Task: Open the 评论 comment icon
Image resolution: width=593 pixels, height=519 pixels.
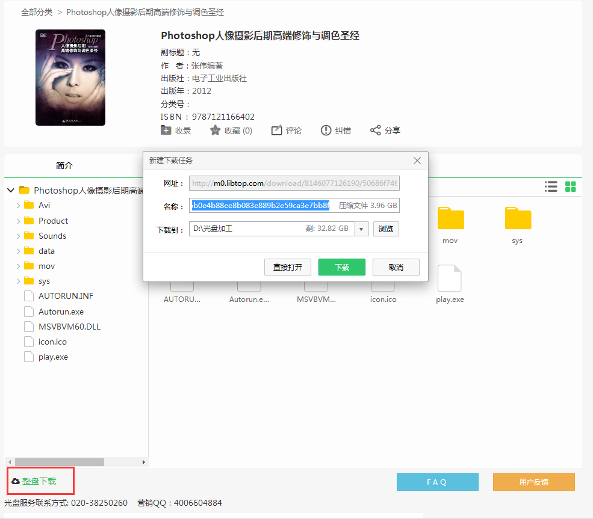Action: point(276,131)
